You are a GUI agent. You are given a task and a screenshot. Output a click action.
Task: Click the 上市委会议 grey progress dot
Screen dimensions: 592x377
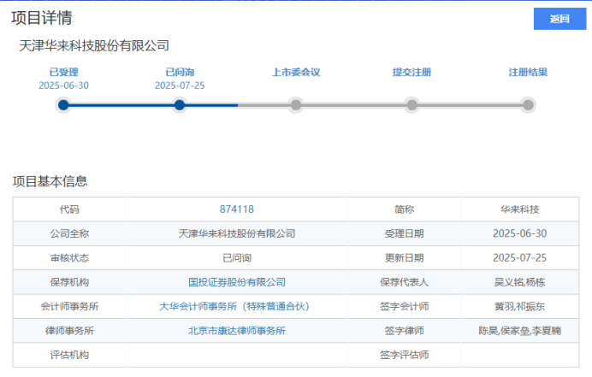(x=296, y=105)
